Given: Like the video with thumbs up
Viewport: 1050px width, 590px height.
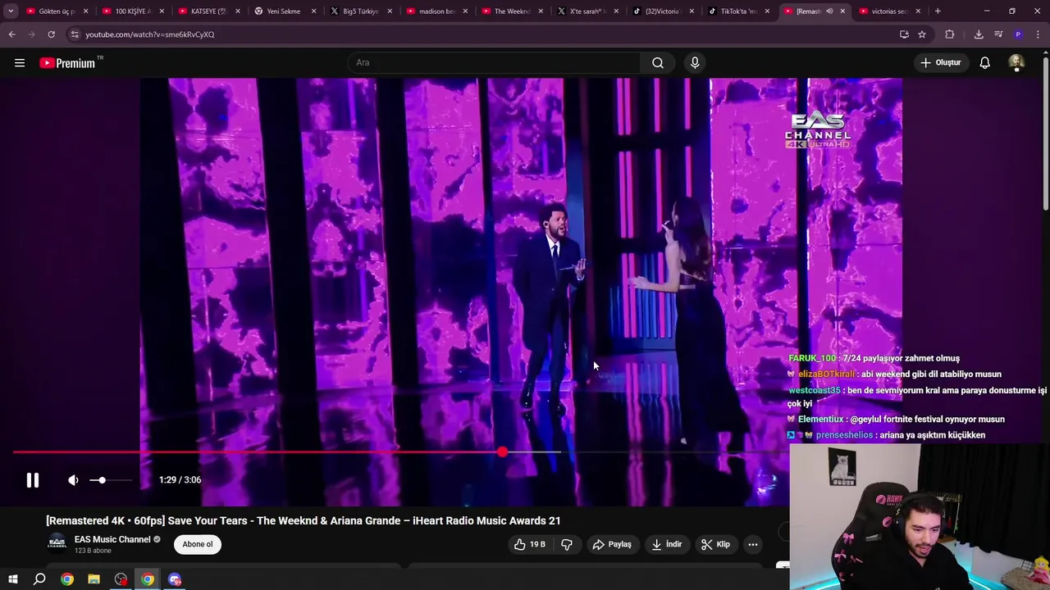Looking at the screenshot, I should (529, 544).
